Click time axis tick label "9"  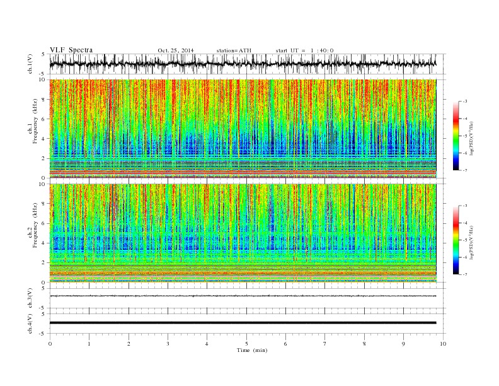(x=403, y=344)
